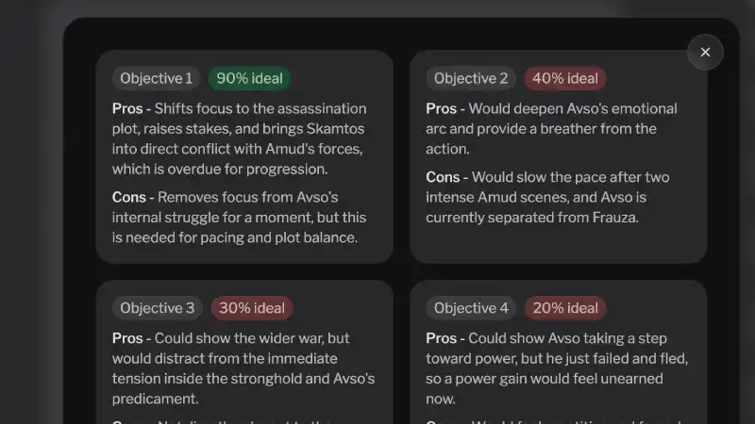Click the bold Pros heading in Objective 3

click(x=126, y=338)
